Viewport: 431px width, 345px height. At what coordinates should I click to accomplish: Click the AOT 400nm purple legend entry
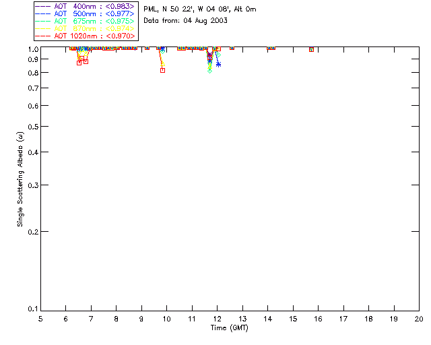[85, 6]
